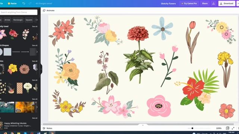Viewport: 239px width, 134px height.
Task: Select the yellow iris on canvas
Action: point(225,70)
